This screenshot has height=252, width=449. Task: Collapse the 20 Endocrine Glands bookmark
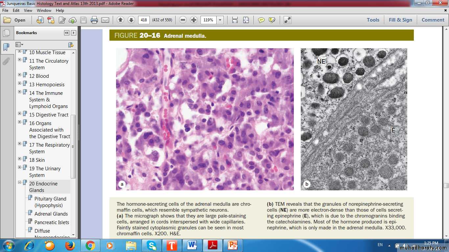20,182
